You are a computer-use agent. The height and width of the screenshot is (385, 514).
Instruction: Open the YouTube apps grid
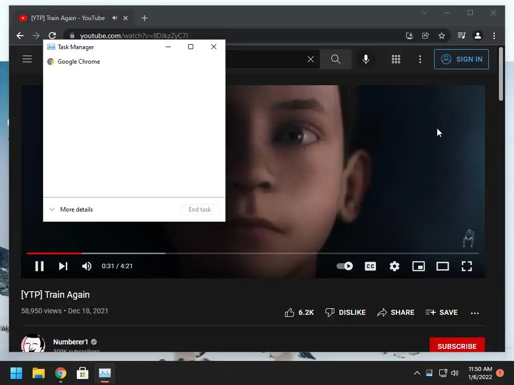(396, 59)
